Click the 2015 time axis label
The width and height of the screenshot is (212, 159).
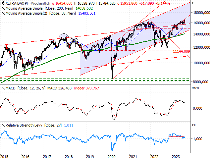tap(4, 157)
